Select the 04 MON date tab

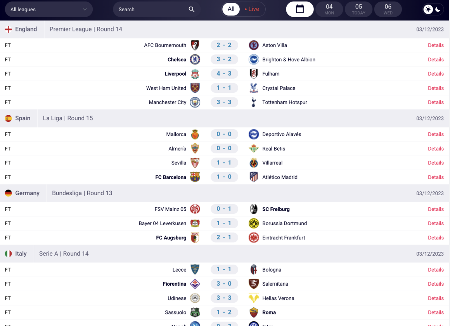(329, 9)
